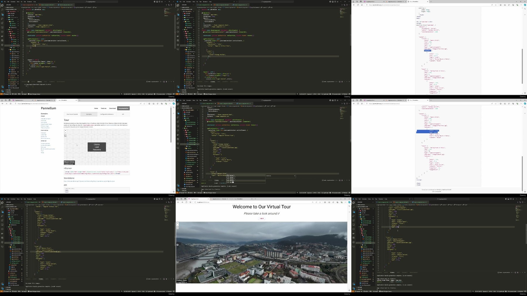Image resolution: width=527 pixels, height=296 pixels.
Task: Open Selection menu in top-left VS Code
Action: (13, 2)
